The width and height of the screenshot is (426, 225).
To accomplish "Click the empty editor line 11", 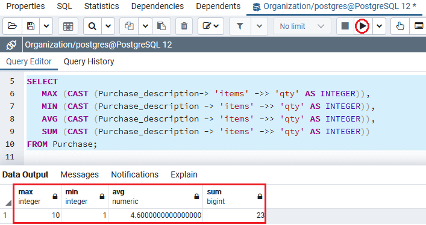I will click(x=225, y=157).
